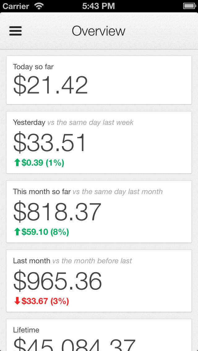The width and height of the screenshot is (198, 351).
Task: Tap the $965.36 amount
Action: [x=58, y=281]
